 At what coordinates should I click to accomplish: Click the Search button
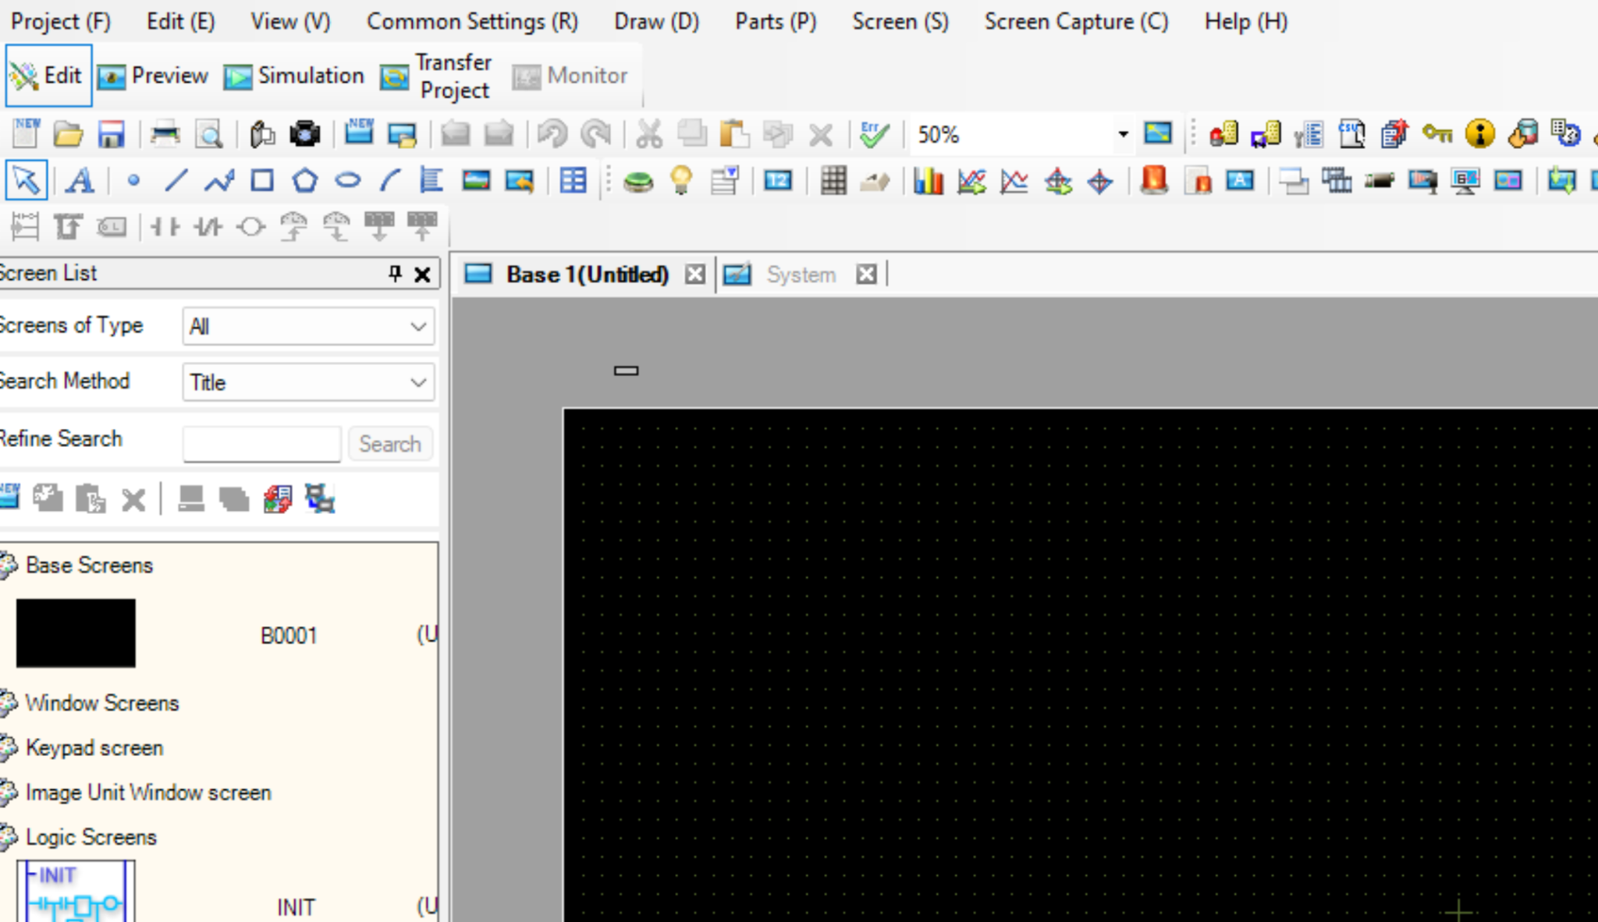[x=389, y=444]
